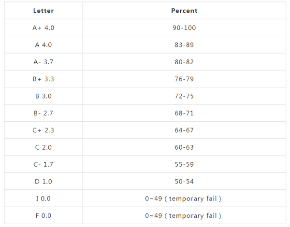290x227 pixels.
Task: Click the 68-71 percent cell
Action: [x=184, y=113]
